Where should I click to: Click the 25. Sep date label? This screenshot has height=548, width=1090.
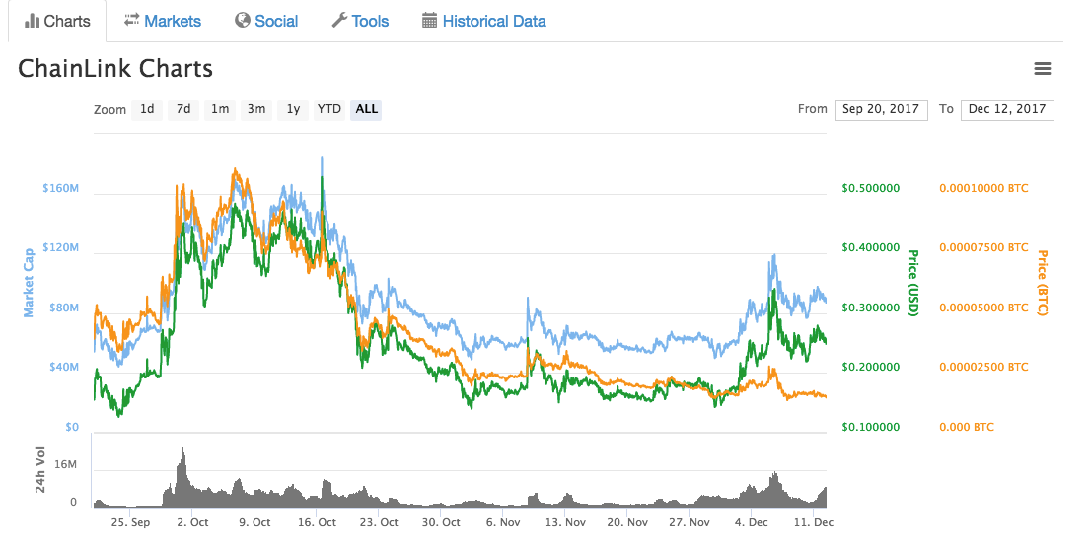coord(130,522)
